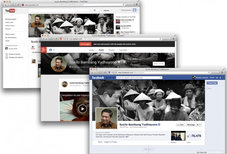Click the Message button on Facebook page
Screen dimensions: 227x154
(x=191, y=125)
